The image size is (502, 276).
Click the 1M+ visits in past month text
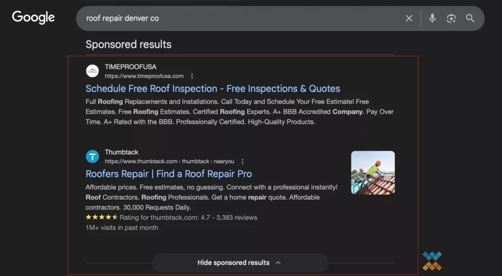click(122, 228)
